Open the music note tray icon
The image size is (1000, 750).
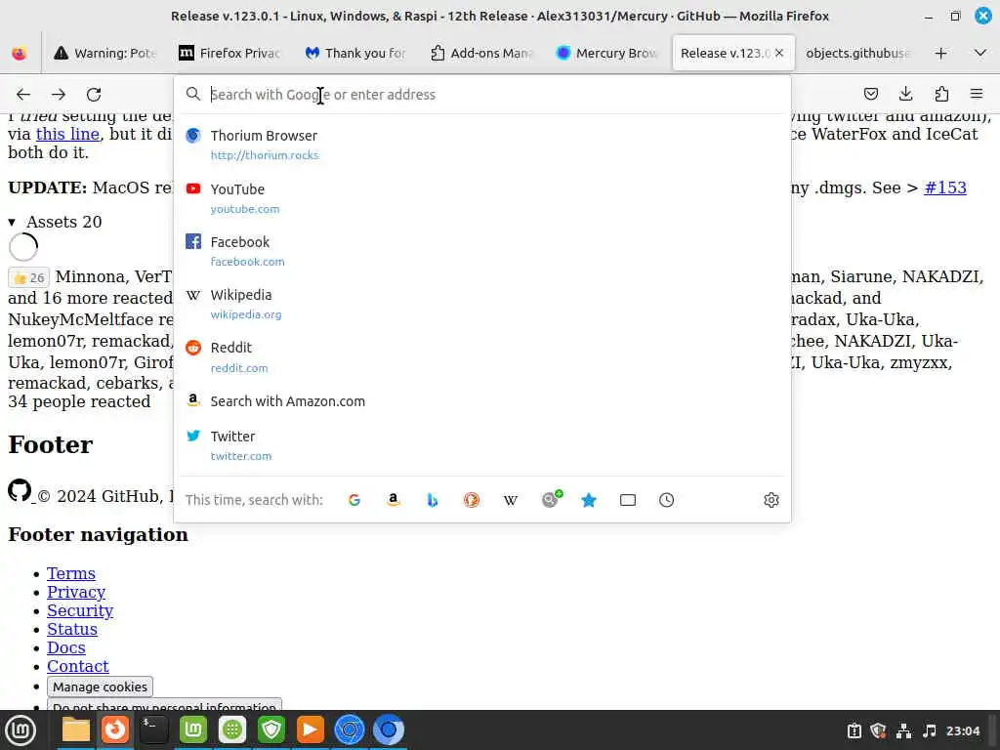(x=930, y=730)
